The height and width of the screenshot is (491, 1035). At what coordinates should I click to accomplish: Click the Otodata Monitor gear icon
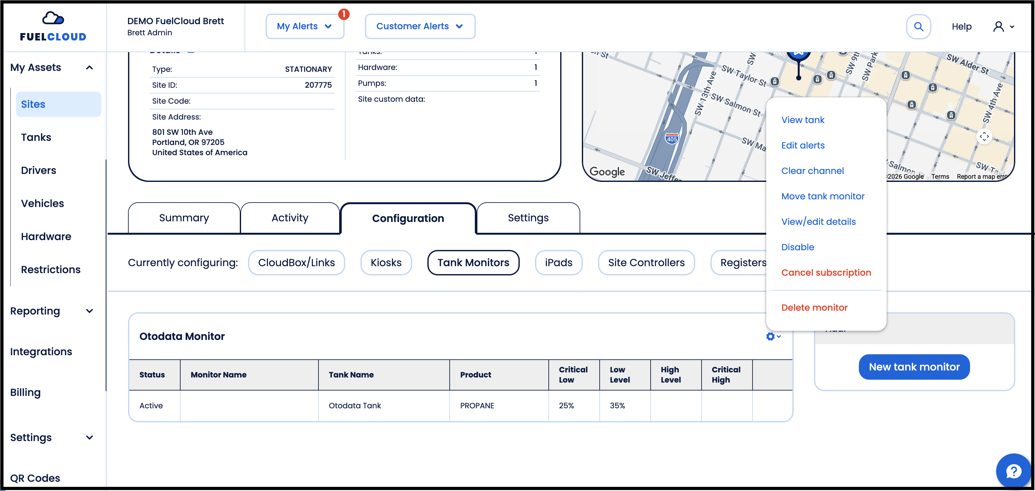point(773,336)
